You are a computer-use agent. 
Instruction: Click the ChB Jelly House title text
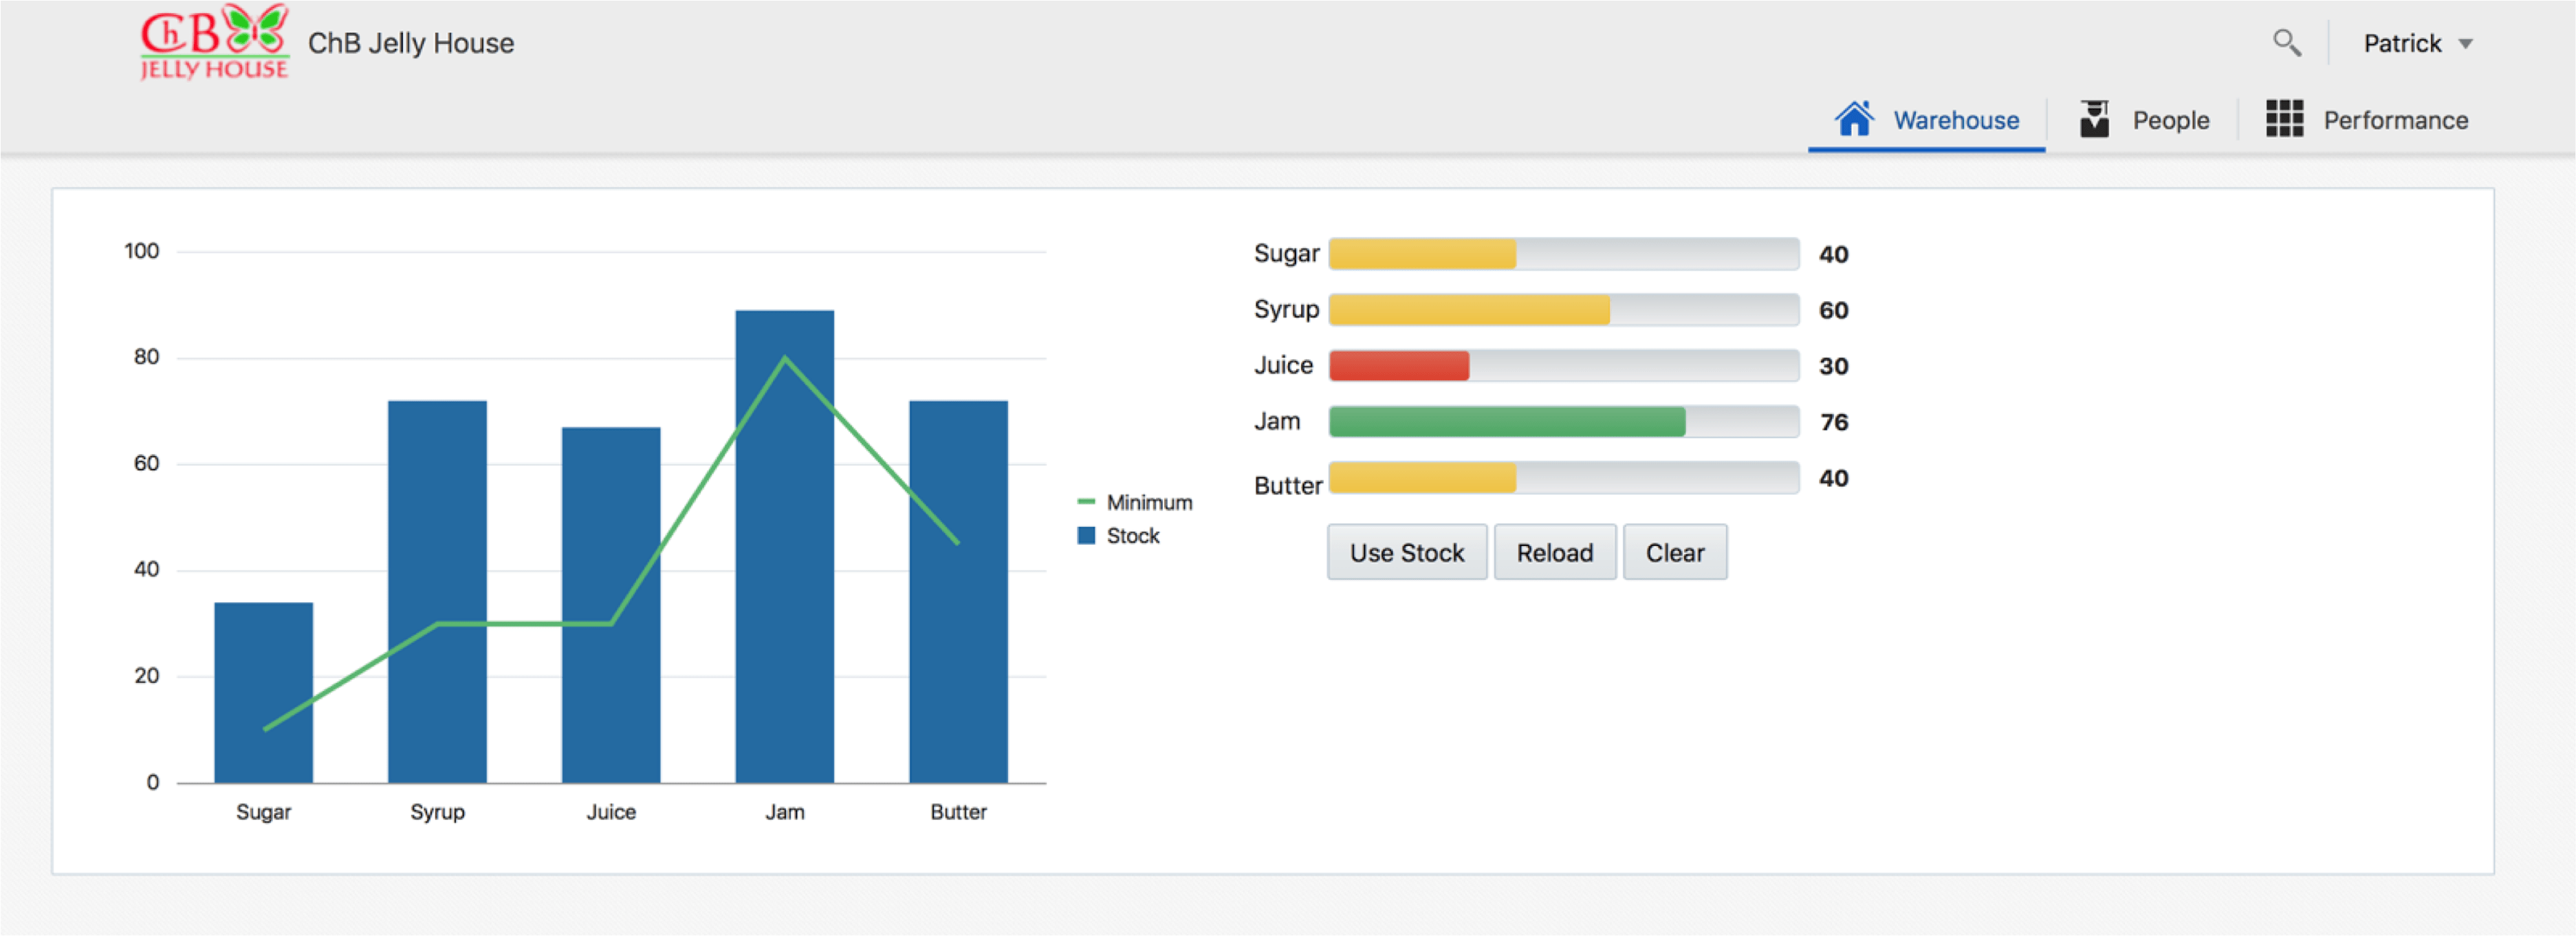pyautogui.click(x=411, y=43)
